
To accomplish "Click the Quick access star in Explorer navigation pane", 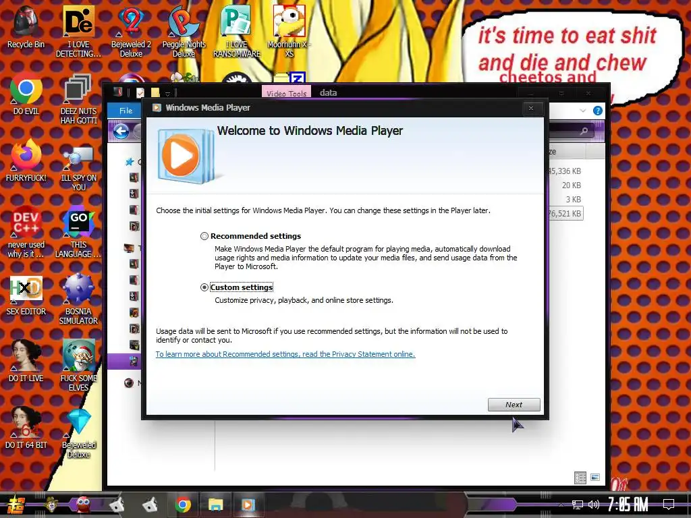I will point(130,162).
